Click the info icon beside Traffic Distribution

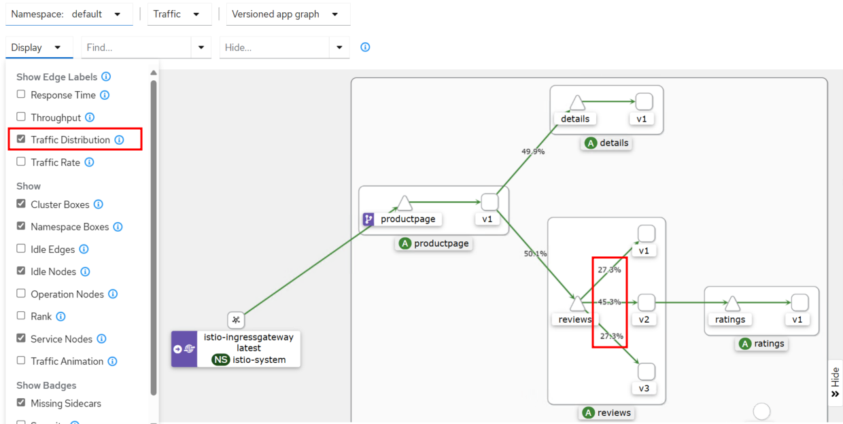(x=119, y=140)
